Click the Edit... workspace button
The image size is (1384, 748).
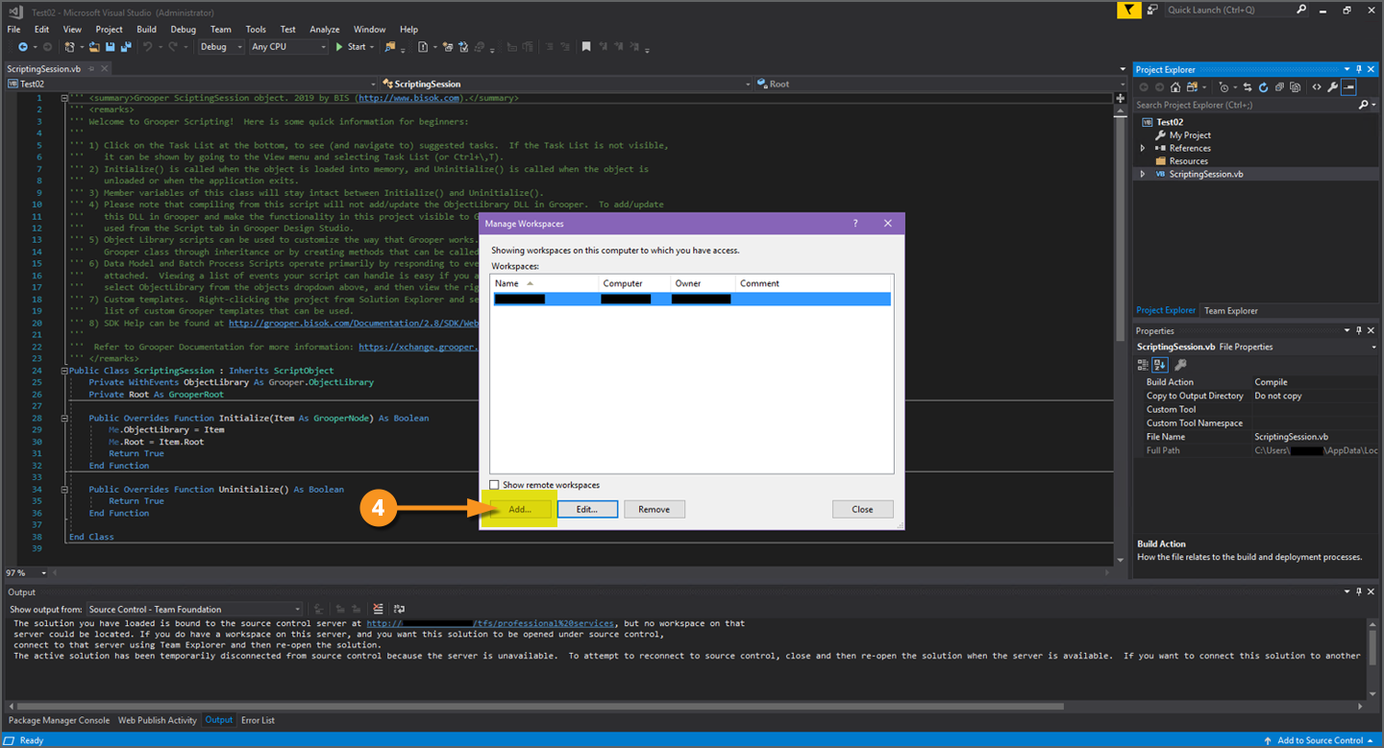click(586, 509)
